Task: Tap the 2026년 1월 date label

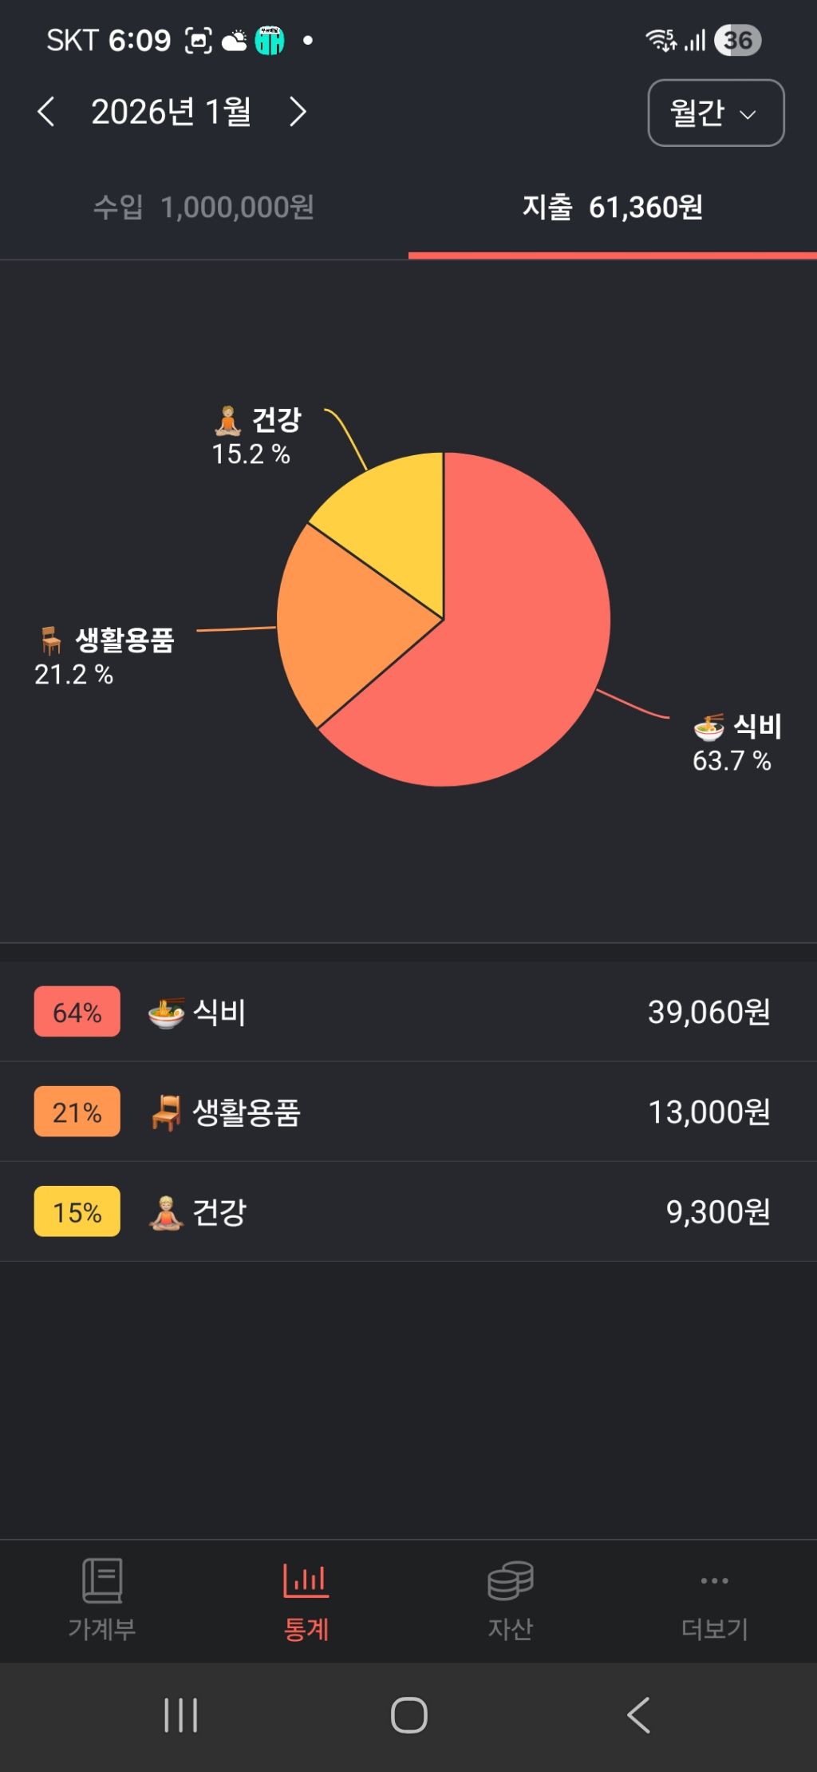Action: (172, 112)
